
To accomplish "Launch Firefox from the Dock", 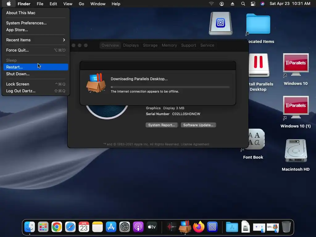I will click(x=198, y=227).
